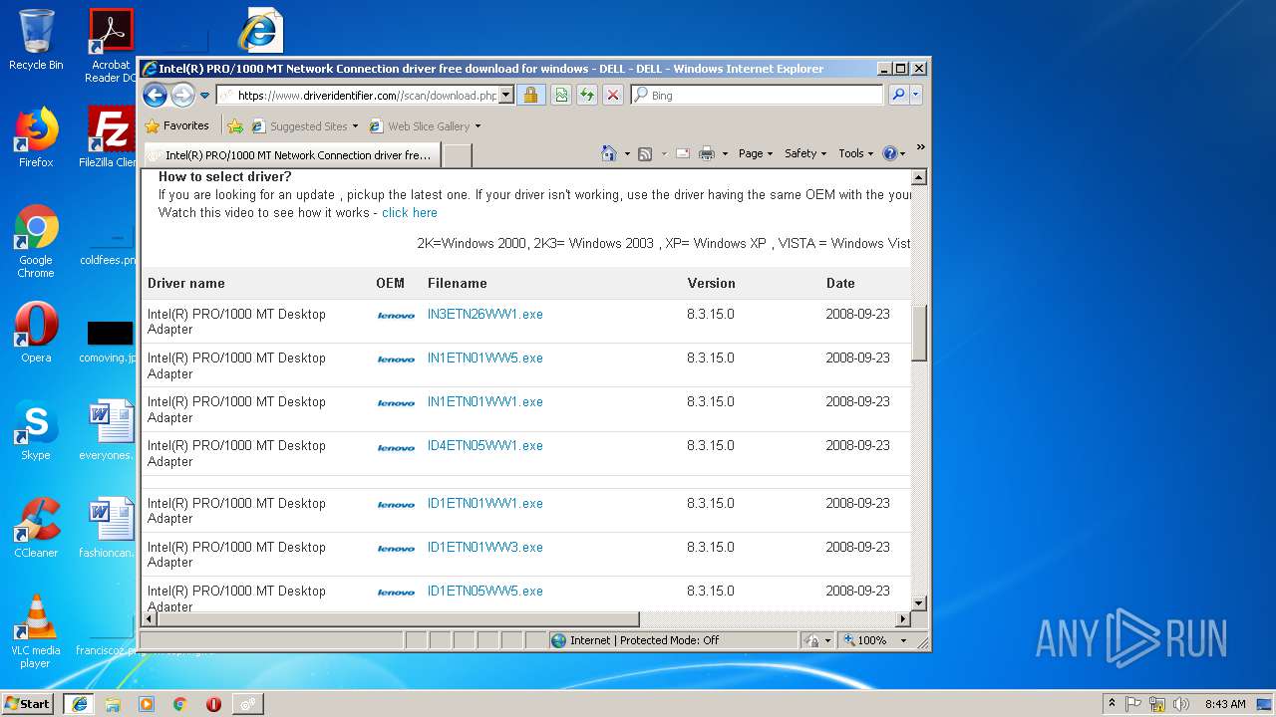Click the red Stop loading icon
The width and height of the screenshot is (1276, 717).
pos(613,96)
